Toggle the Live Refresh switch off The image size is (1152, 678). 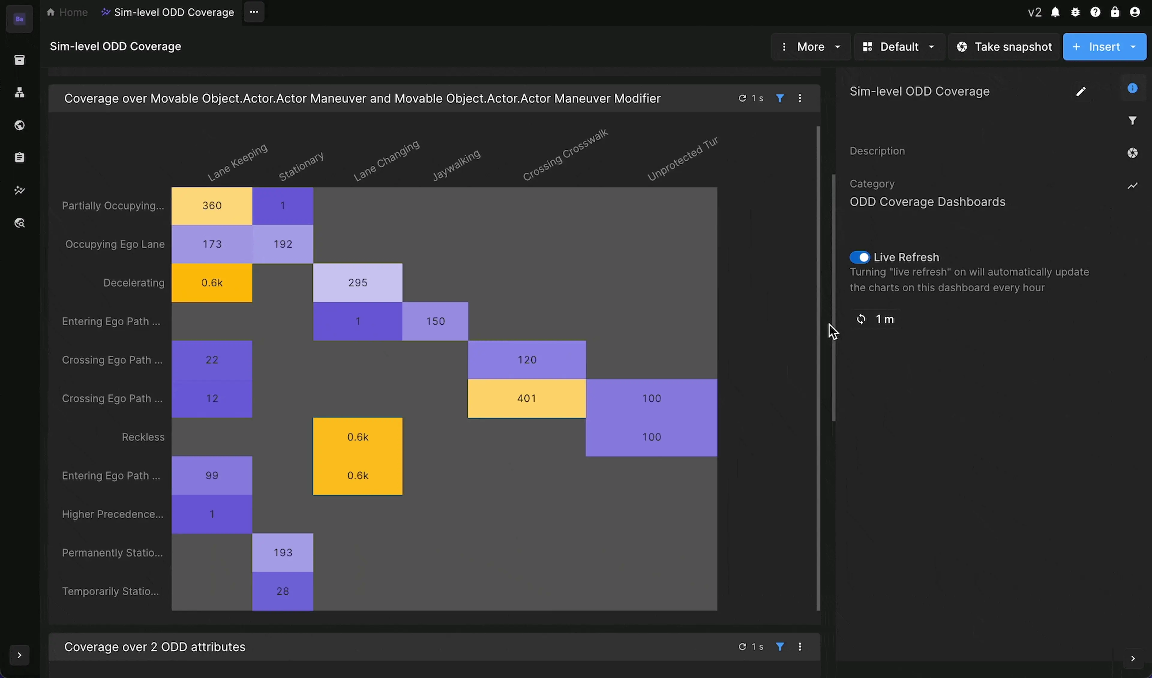click(859, 257)
